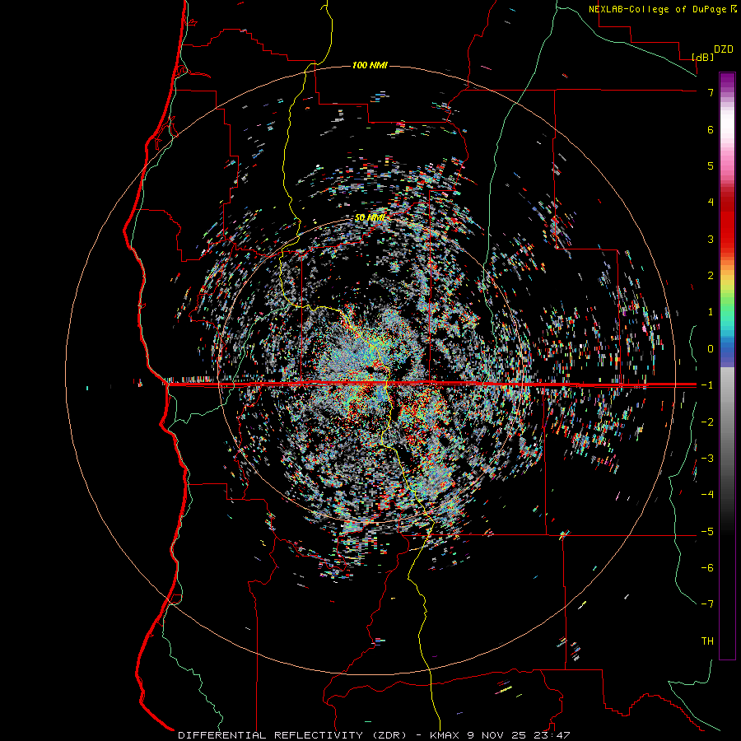This screenshot has height=741, width=741.
Task: Click the [dB] unit label
Action: pos(703,57)
